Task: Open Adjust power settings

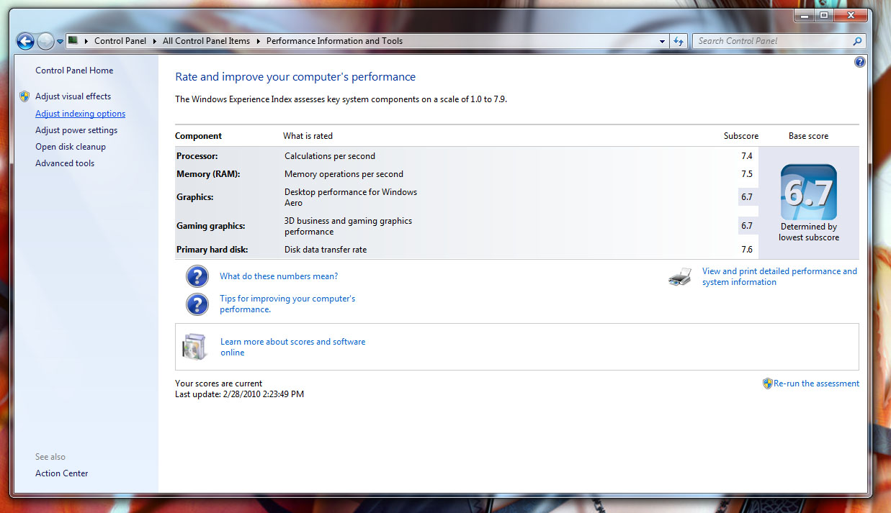Action: pos(76,130)
